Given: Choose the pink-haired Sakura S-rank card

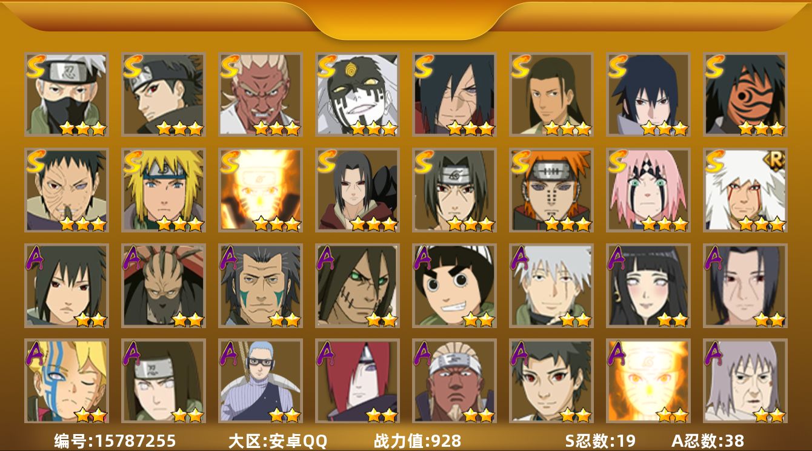Looking at the screenshot, I should tap(648, 190).
